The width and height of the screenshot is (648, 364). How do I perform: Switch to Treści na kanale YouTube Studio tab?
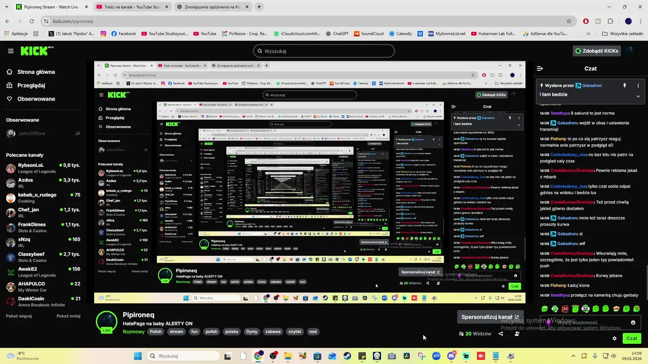(132, 7)
